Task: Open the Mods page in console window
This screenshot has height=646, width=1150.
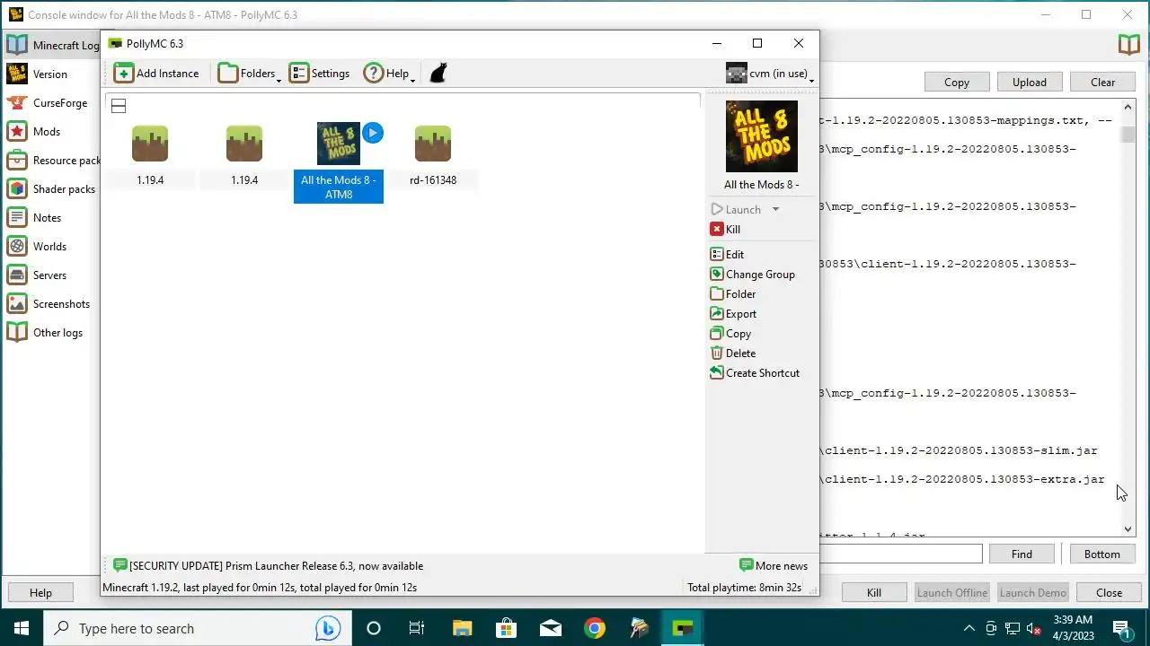Action: [x=52, y=132]
